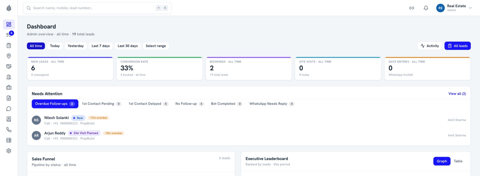Select the No Follow-up tab
The width and height of the screenshot is (480, 176).
coord(190,104)
